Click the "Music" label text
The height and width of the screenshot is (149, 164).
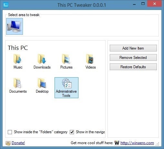coord(18,67)
